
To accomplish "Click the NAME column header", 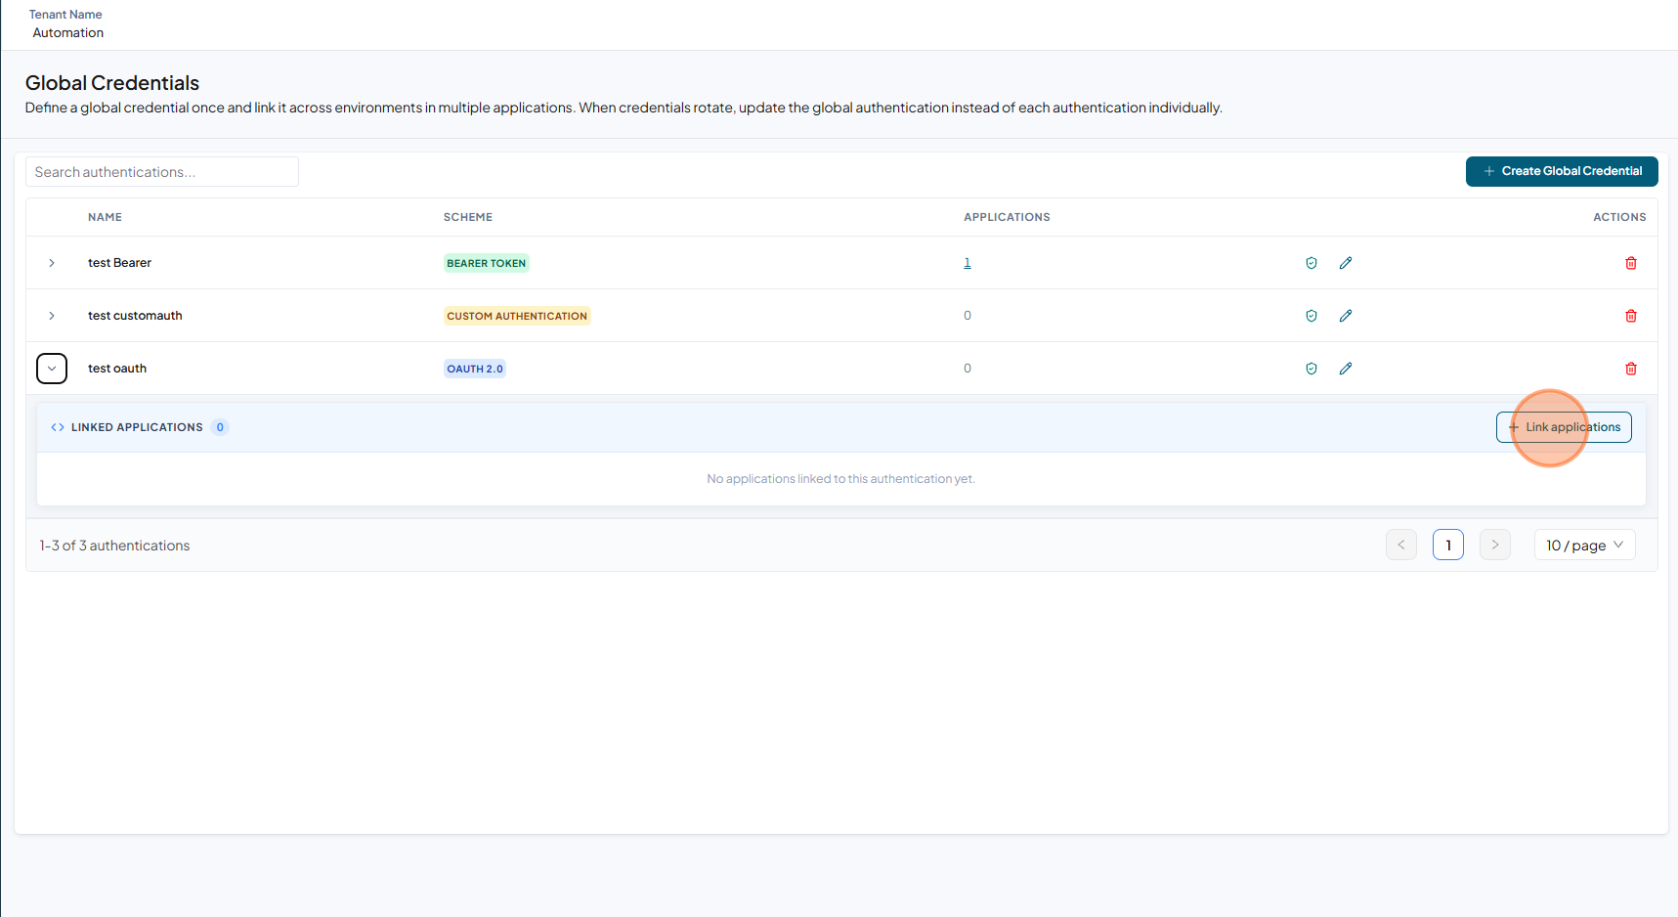I will [105, 217].
